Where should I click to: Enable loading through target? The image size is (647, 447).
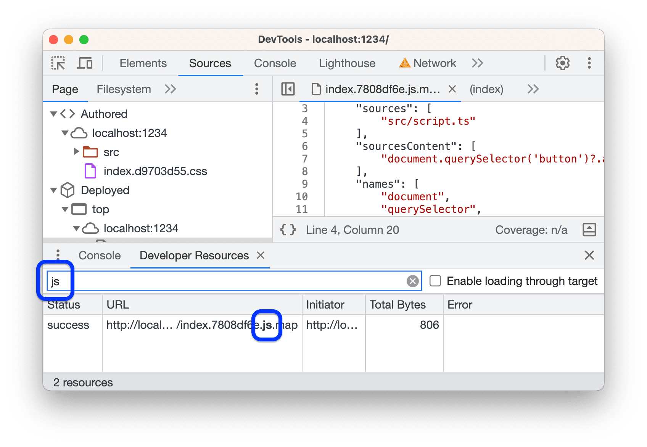pyautogui.click(x=435, y=281)
